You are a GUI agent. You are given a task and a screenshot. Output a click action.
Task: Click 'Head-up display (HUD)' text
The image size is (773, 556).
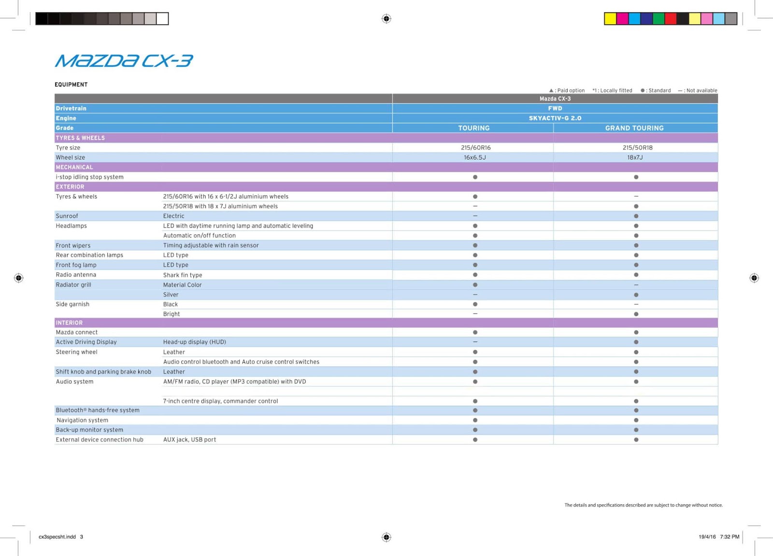point(194,342)
